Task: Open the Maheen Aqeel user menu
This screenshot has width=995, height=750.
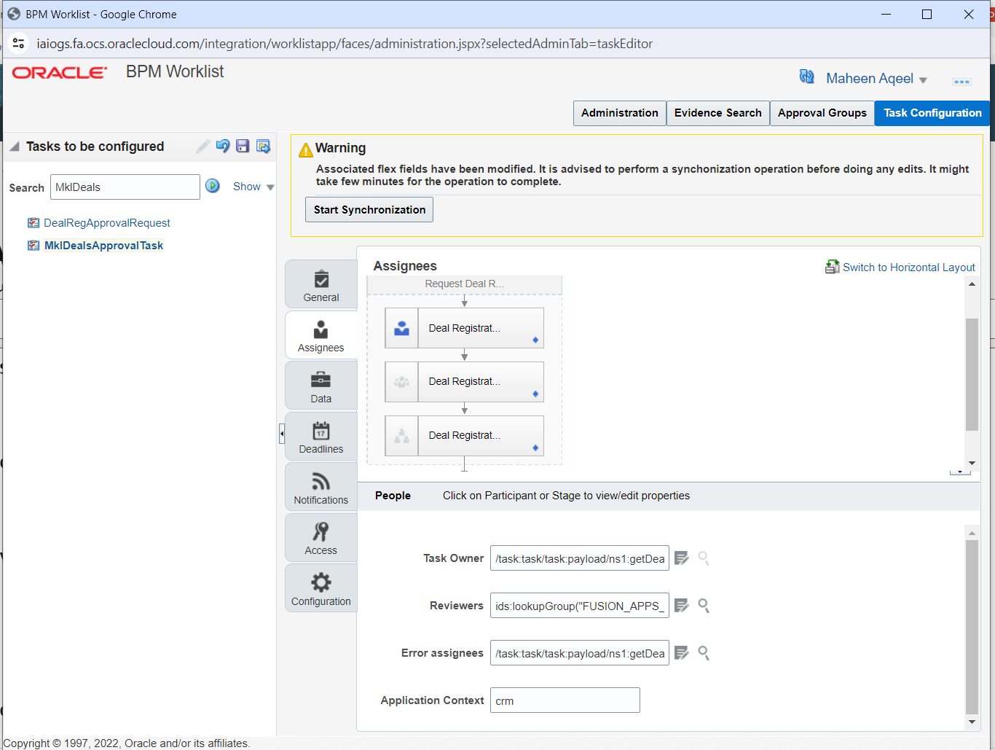Action: tap(870, 78)
